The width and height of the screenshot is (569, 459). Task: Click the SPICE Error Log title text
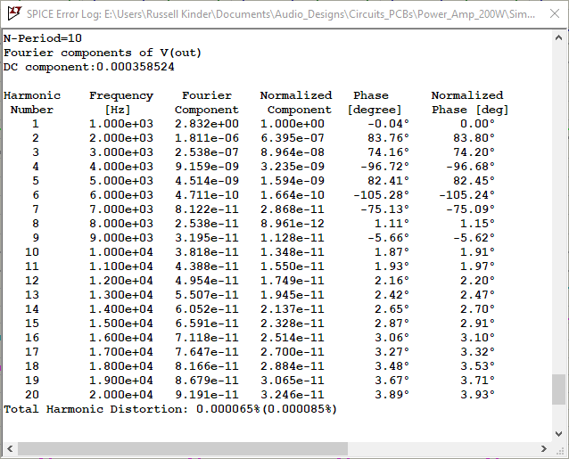pos(281,13)
